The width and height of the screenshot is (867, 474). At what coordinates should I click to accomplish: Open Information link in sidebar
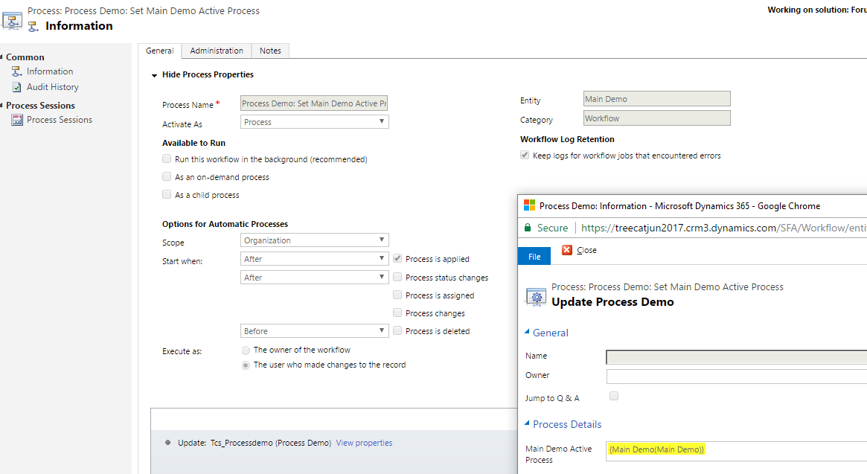(x=50, y=71)
